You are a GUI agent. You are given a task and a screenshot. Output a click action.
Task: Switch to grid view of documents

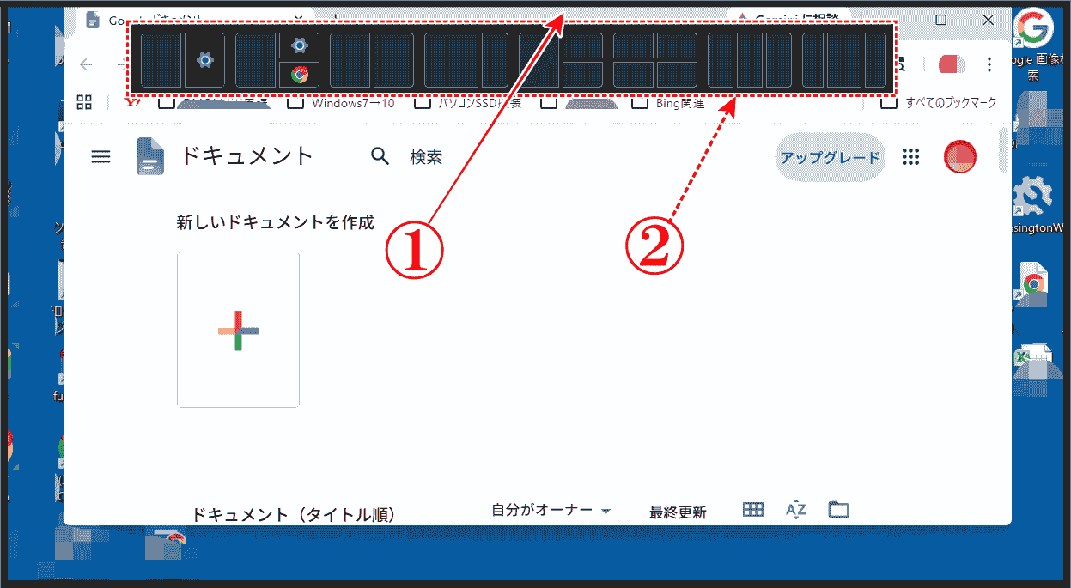point(753,510)
